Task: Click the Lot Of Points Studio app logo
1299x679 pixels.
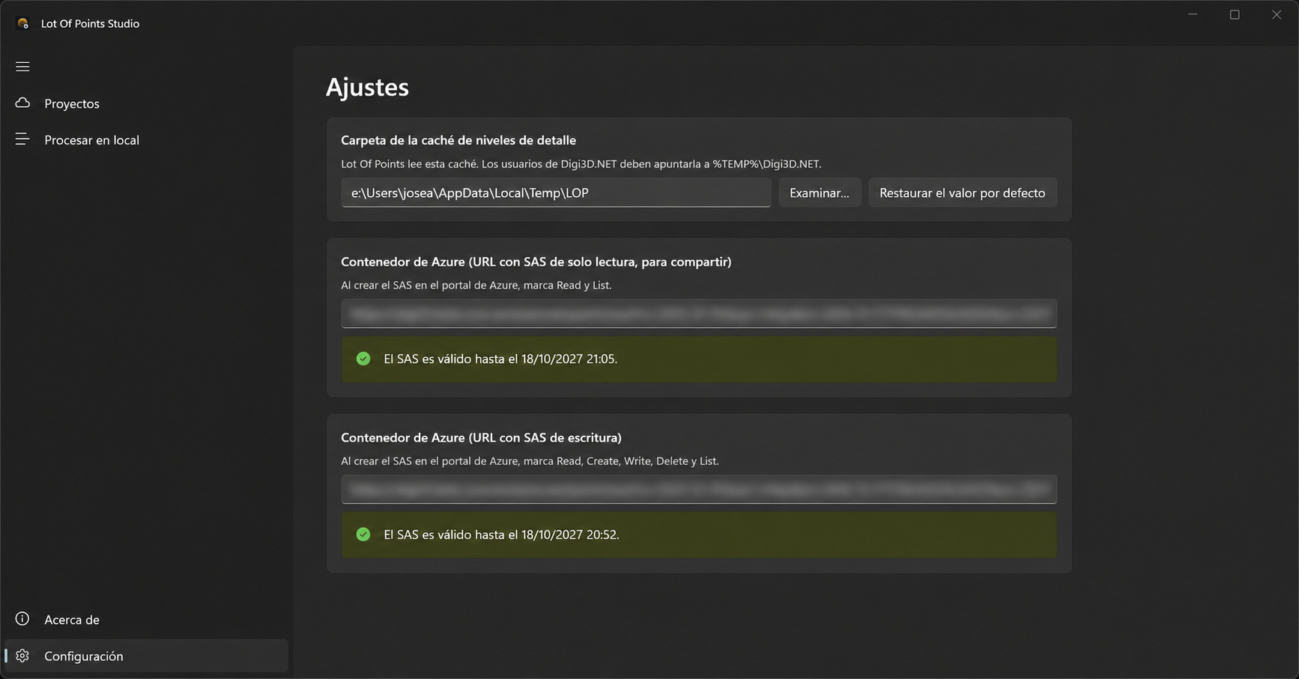Action: (23, 23)
